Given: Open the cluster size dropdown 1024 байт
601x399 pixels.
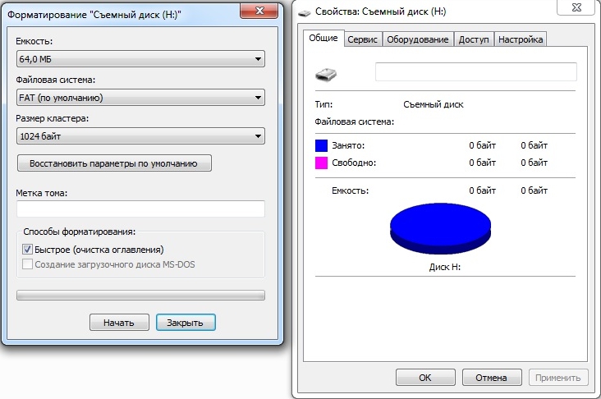Looking at the screenshot, I should 140,136.
